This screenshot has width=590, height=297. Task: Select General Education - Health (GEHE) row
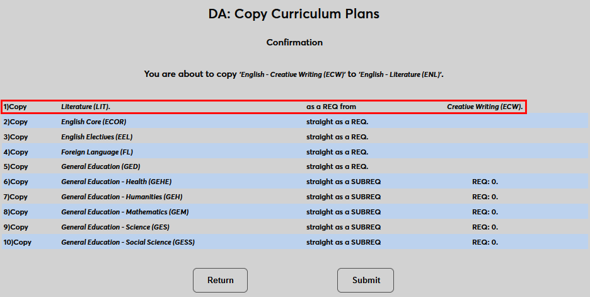click(112, 182)
